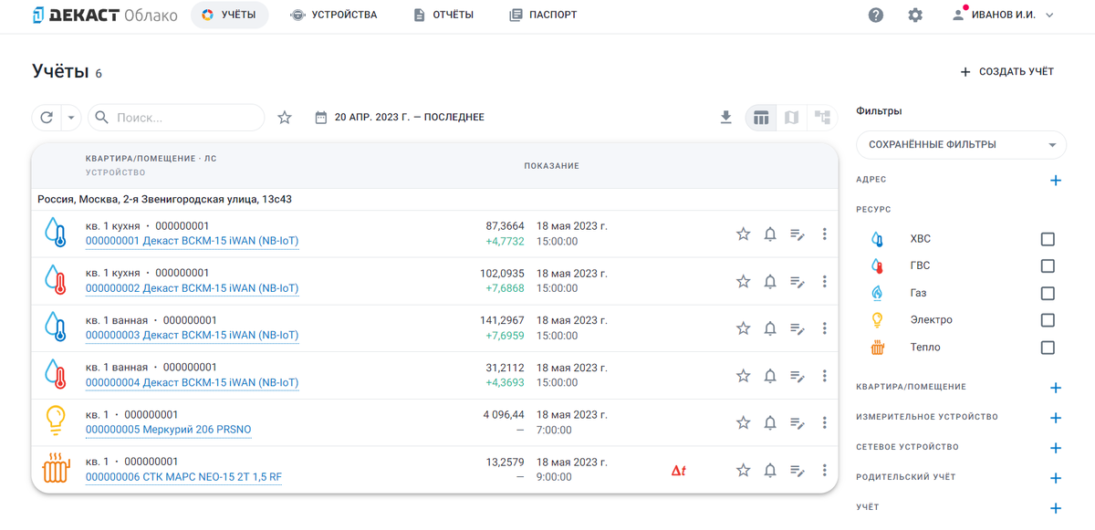This screenshot has height=530, width=1095.
Task: Open the Сохранённые фильтры dropdown
Action: 961,145
